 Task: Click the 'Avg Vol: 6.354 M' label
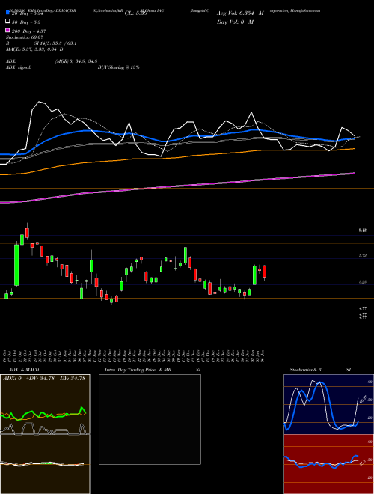pyautogui.click(x=240, y=13)
